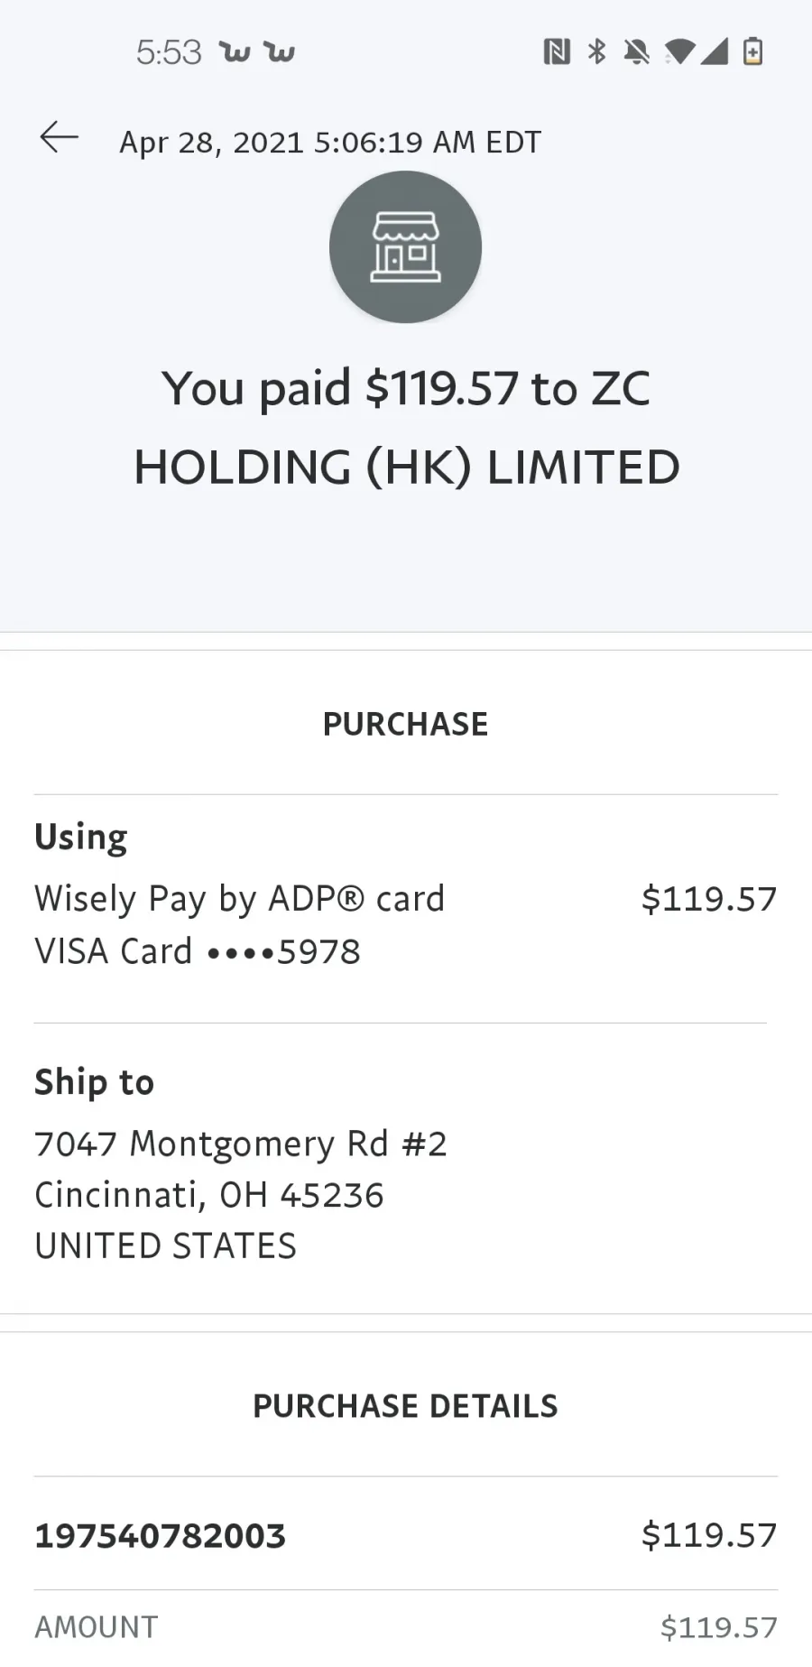Tap the PURCHASE section header
The height and width of the screenshot is (1667, 812).
(406, 724)
